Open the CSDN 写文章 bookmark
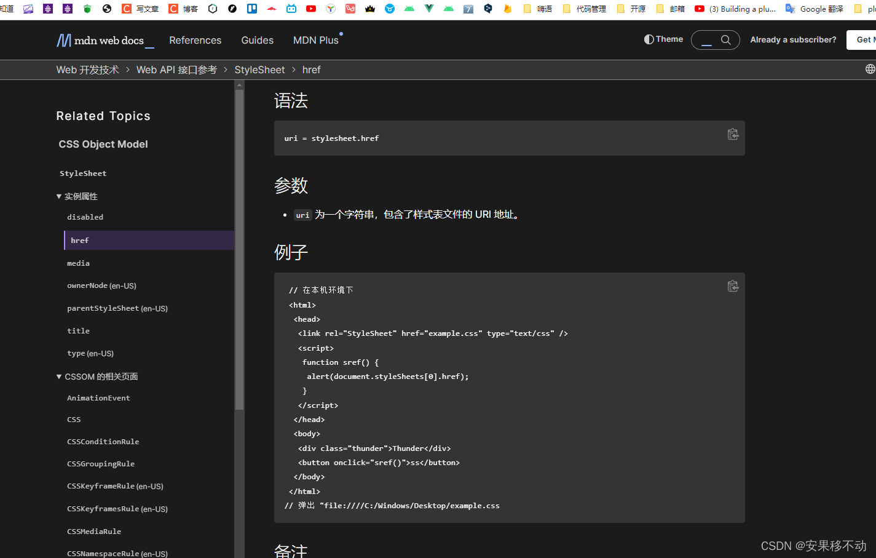This screenshot has height=558, width=876. pos(140,9)
